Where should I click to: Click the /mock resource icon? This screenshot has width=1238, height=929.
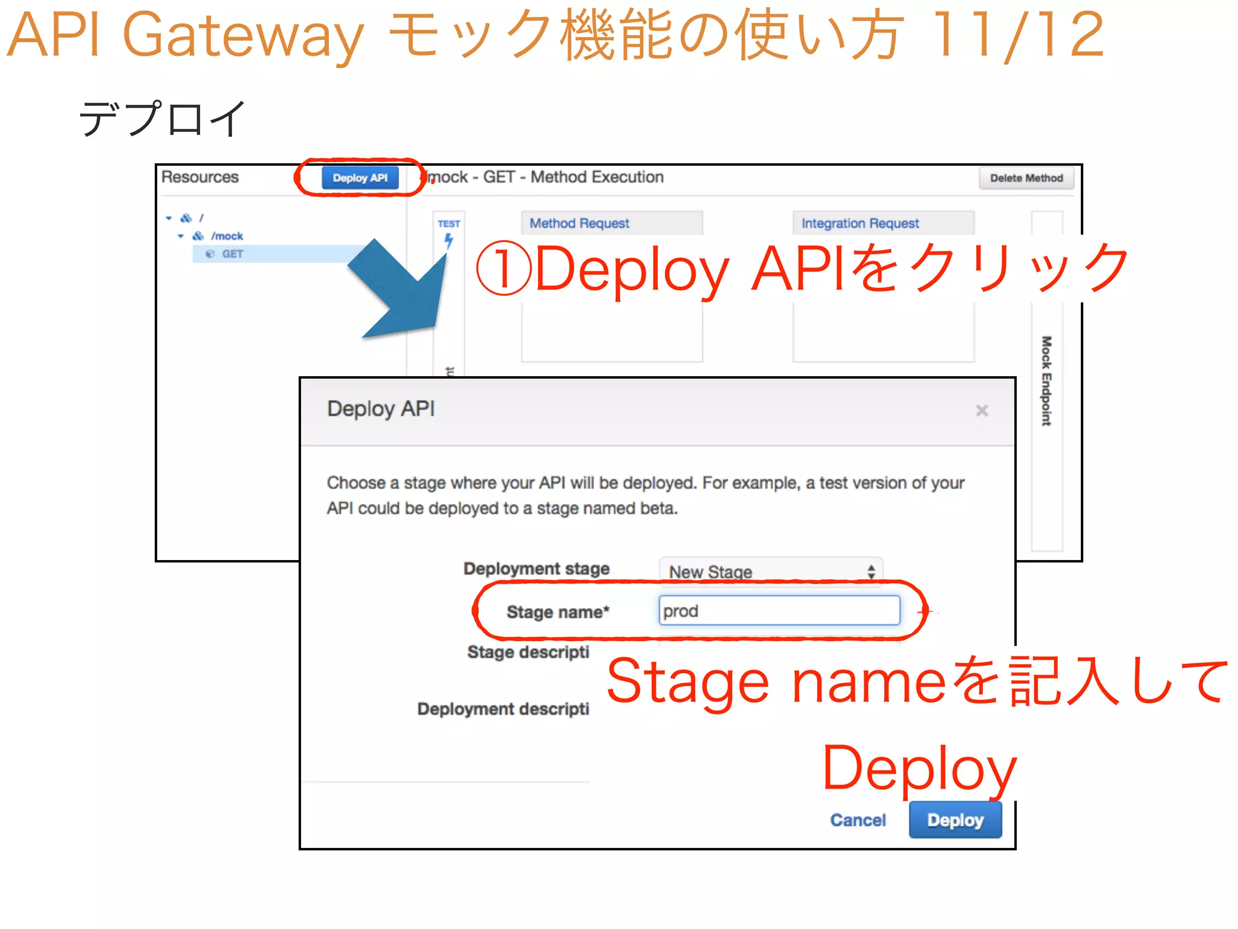(x=198, y=236)
